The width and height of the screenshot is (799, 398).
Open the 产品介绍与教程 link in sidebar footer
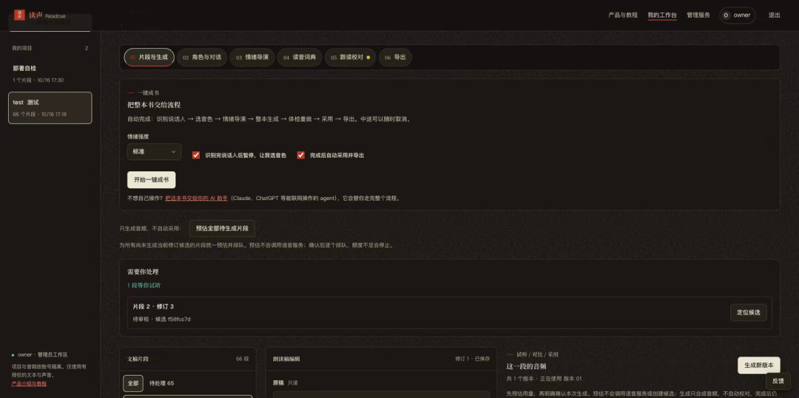point(29,384)
